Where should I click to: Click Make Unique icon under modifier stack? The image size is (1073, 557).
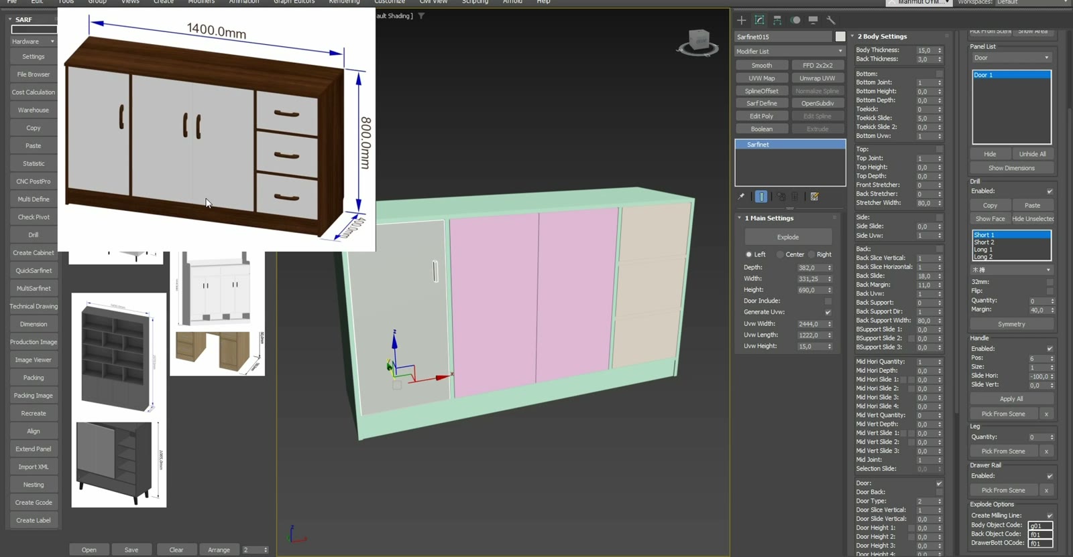781,197
